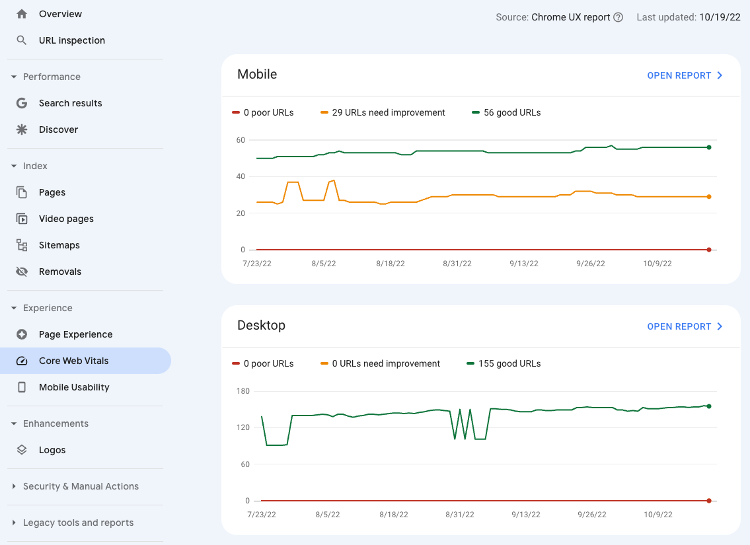Open the Page Experience menu item
This screenshot has width=750, height=545.
[75, 334]
